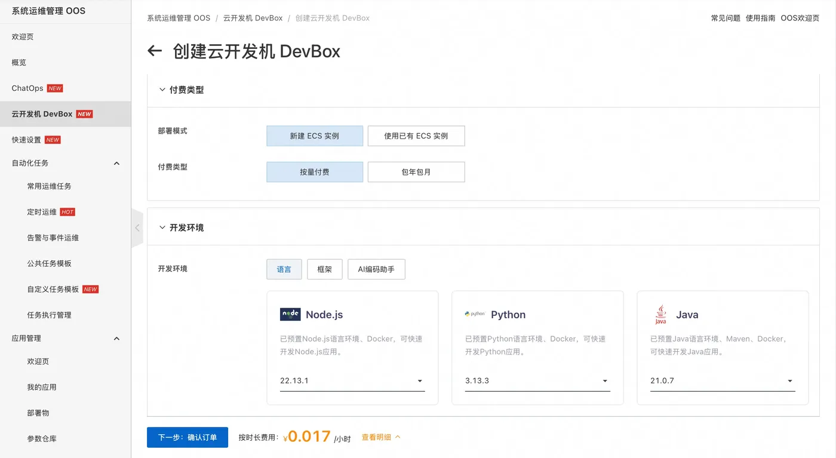Open the Node.js version dropdown 22.13.1
The width and height of the screenshot is (836, 458).
click(352, 381)
